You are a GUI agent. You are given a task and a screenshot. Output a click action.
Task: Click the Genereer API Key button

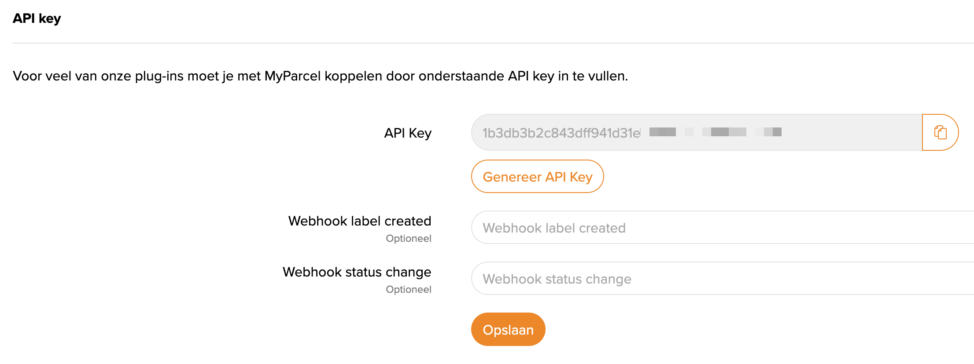[537, 176]
